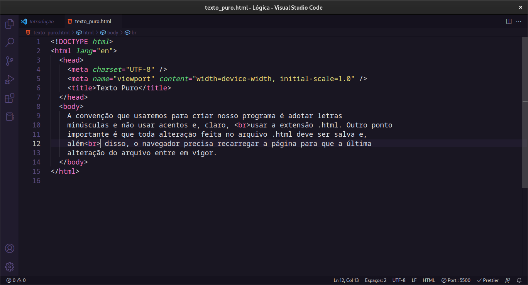This screenshot has height=285, width=528.
Task: Click line number 1 in the gutter
Action: (38, 42)
